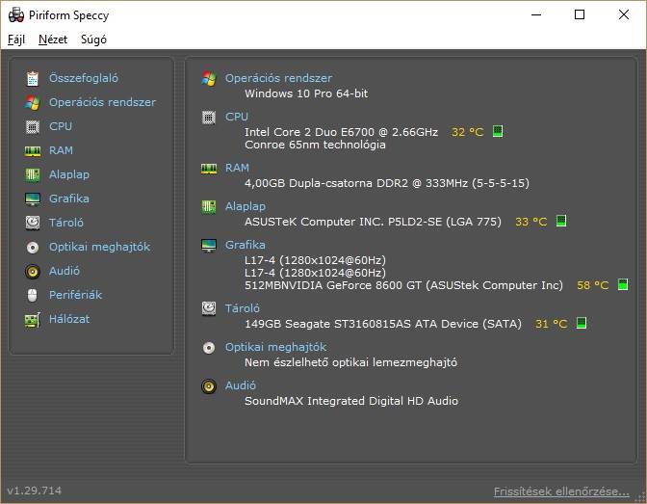Image resolution: width=647 pixels, height=504 pixels.
Task: Click the motherboard icon in summary panel
Action: (209, 206)
